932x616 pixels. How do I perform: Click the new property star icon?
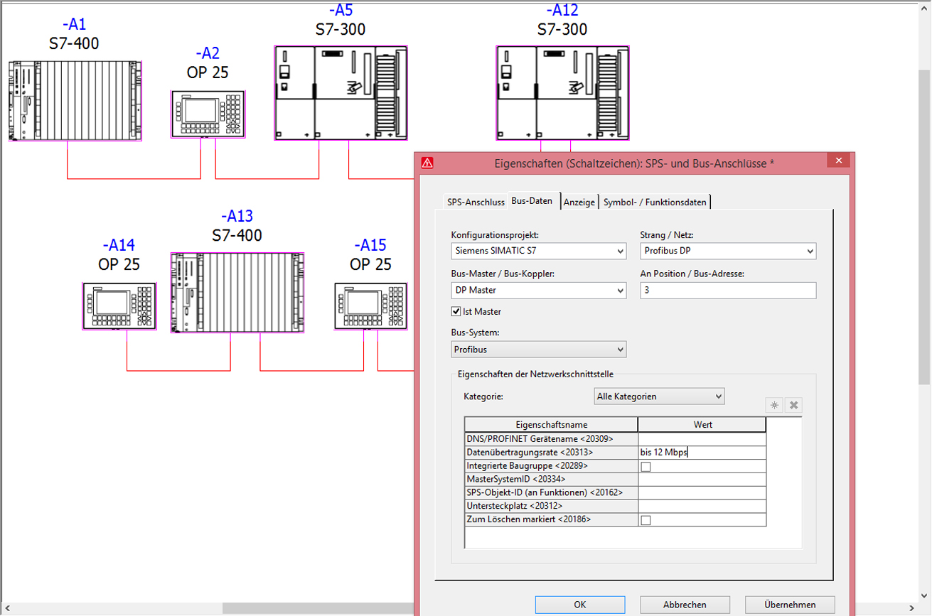tap(774, 405)
